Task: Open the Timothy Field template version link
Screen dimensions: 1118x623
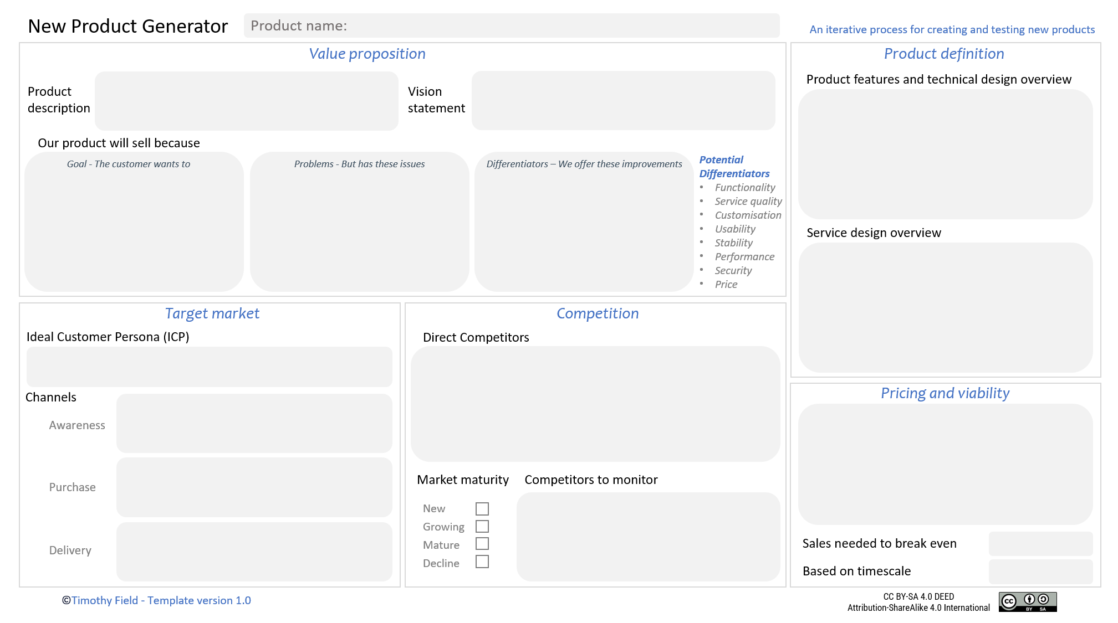Action: (x=157, y=600)
